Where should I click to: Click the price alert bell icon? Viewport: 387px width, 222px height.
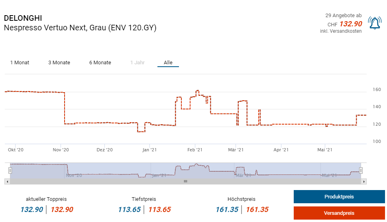coord(375,24)
